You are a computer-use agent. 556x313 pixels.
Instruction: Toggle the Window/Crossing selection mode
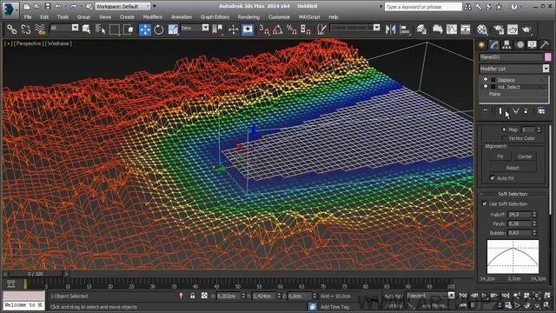(x=128, y=30)
